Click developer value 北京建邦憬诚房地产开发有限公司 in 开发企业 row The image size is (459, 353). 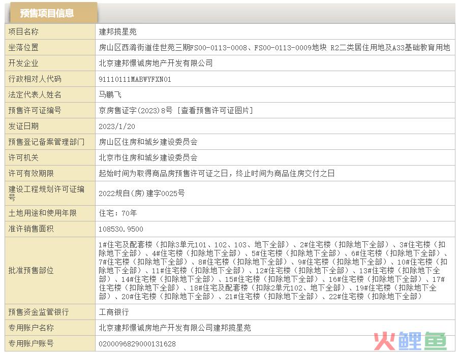click(x=156, y=63)
